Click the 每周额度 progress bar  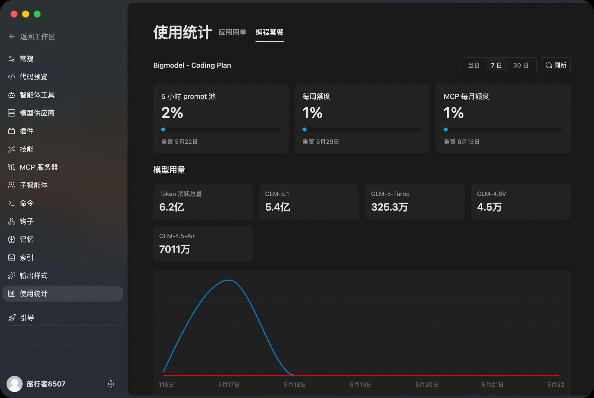tap(362, 129)
